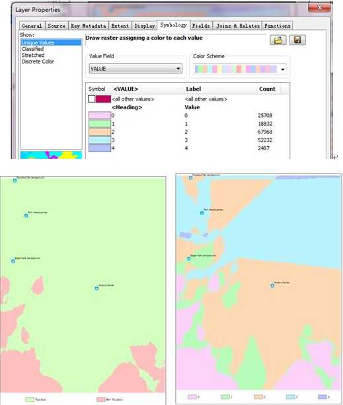
Task: Click the Park Headquarters marker on right map
Action: 202,213
